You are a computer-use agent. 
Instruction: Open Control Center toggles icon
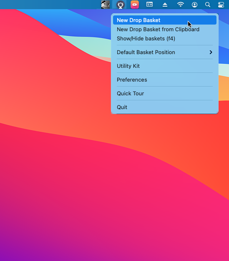221,5
